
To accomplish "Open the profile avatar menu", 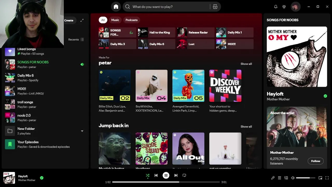I will click(295, 7).
